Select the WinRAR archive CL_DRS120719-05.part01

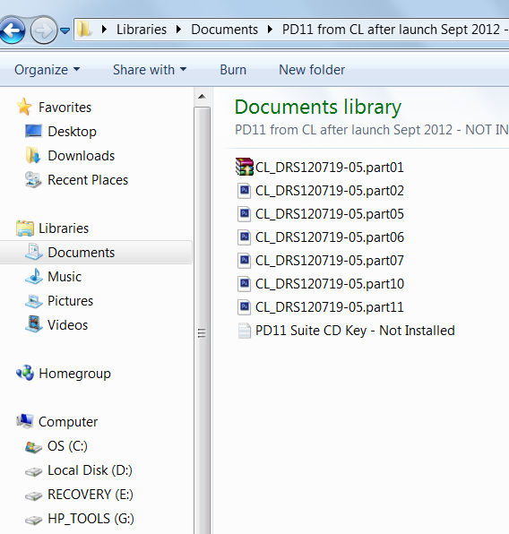[319, 168]
